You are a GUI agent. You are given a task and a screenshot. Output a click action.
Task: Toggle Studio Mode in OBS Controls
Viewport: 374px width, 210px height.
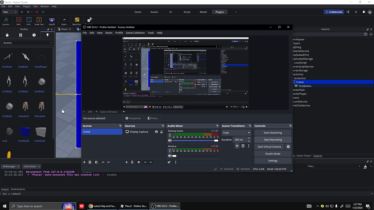(272, 154)
